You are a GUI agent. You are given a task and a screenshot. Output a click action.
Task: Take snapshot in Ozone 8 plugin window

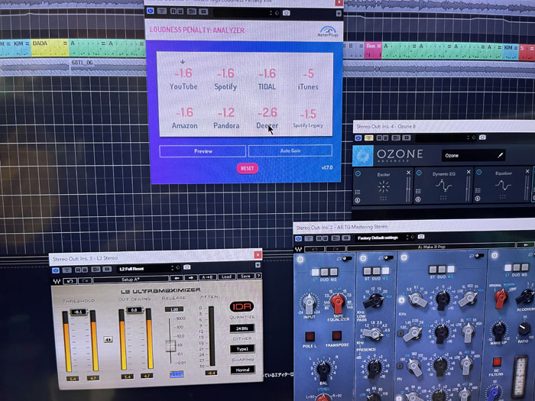point(482,137)
